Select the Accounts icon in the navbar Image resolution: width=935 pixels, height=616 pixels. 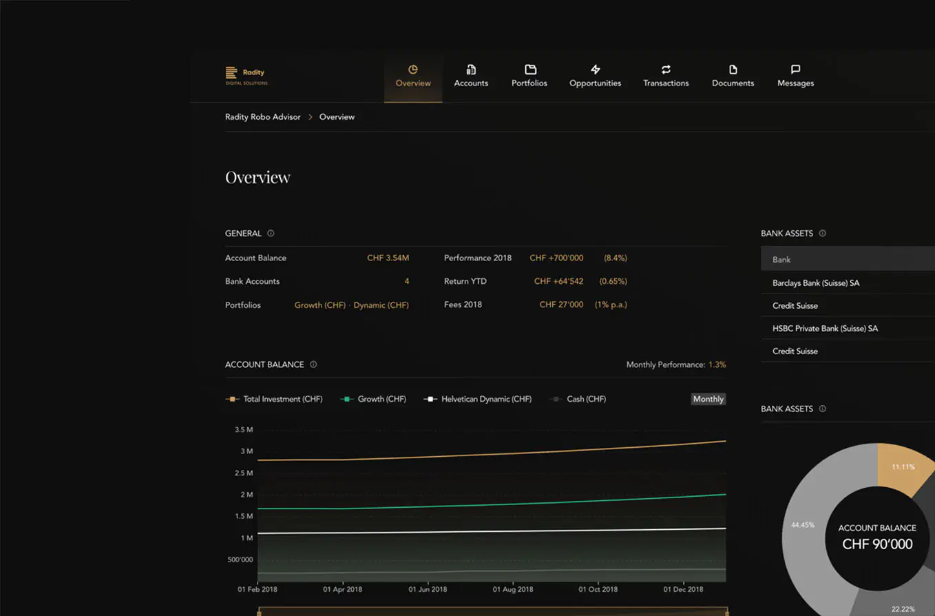click(x=471, y=70)
